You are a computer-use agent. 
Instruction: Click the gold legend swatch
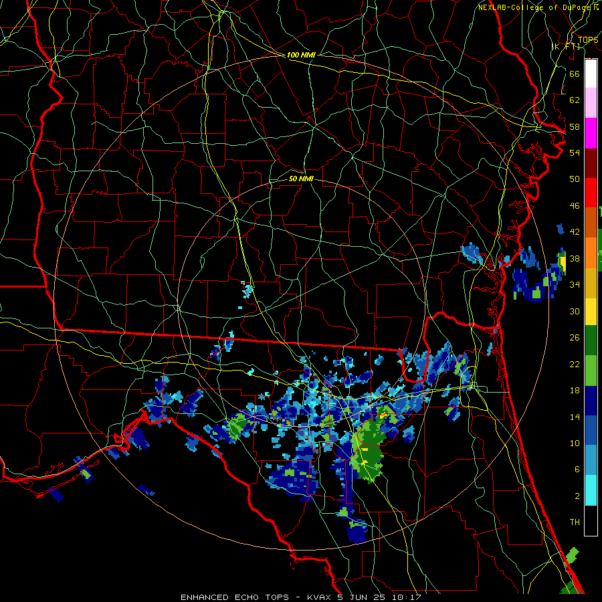point(591,283)
